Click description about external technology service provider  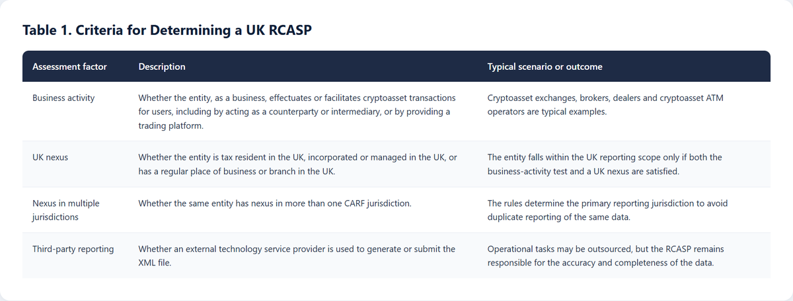pyautogui.click(x=297, y=255)
